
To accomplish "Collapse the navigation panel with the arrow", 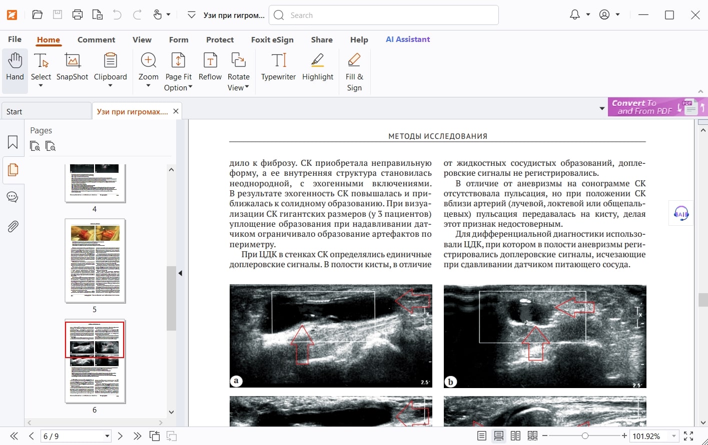I will pyautogui.click(x=180, y=273).
